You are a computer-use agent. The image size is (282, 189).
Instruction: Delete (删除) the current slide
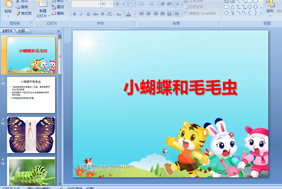[x=58, y=13]
